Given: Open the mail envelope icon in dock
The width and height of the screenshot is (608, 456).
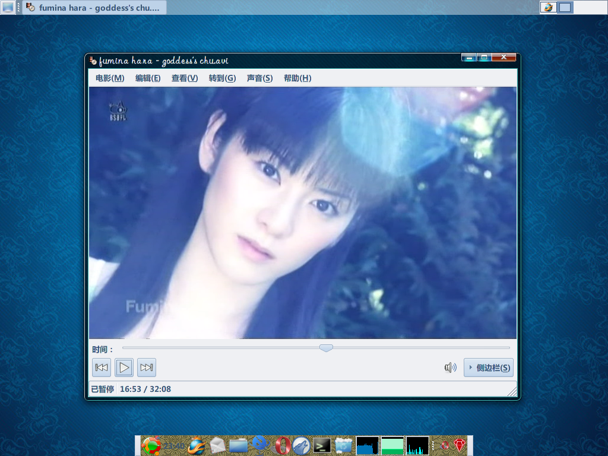Looking at the screenshot, I should pos(217,445).
